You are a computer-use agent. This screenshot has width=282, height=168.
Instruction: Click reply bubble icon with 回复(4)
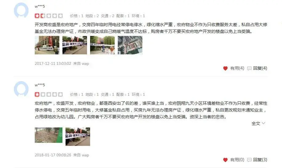pyautogui.click(x=249, y=68)
